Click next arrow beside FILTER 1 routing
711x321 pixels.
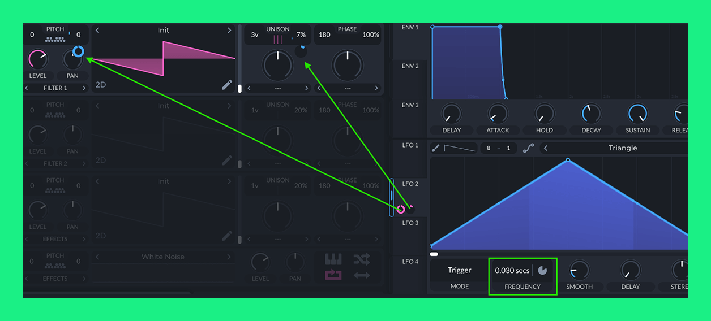pyautogui.click(x=84, y=88)
